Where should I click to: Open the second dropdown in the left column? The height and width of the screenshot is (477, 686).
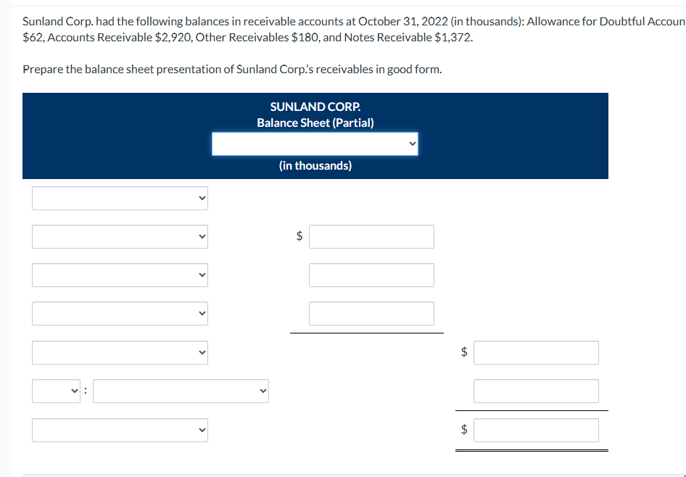[x=120, y=236]
